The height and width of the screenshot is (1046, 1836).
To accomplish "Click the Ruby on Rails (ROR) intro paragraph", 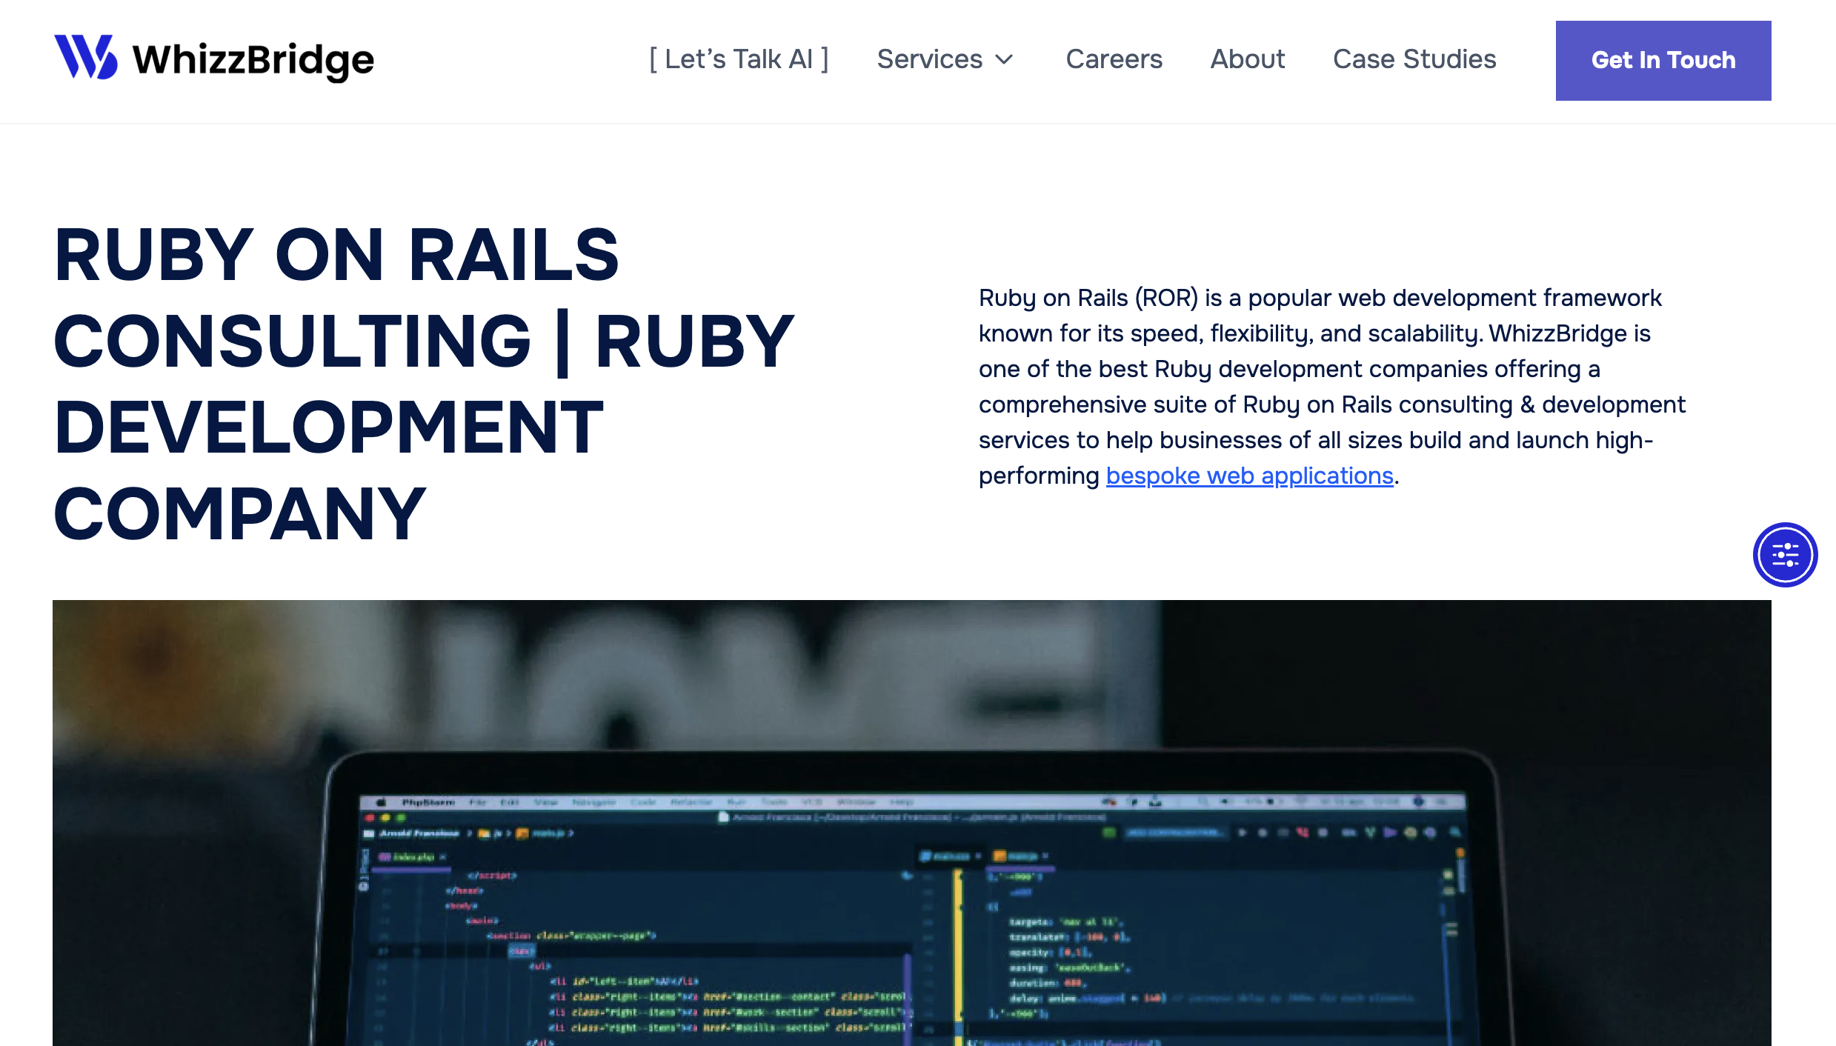I will coord(1332,387).
